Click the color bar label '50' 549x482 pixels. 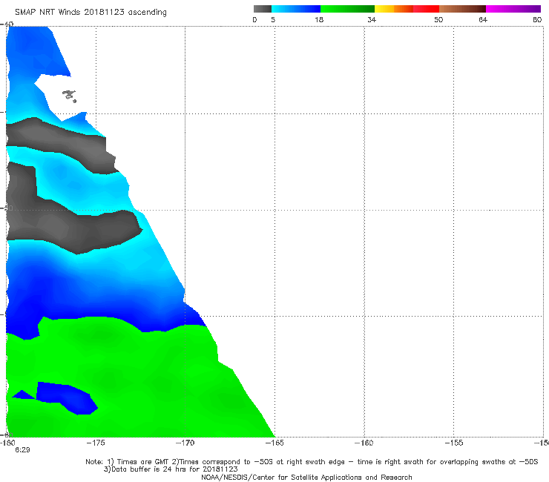[x=438, y=20]
